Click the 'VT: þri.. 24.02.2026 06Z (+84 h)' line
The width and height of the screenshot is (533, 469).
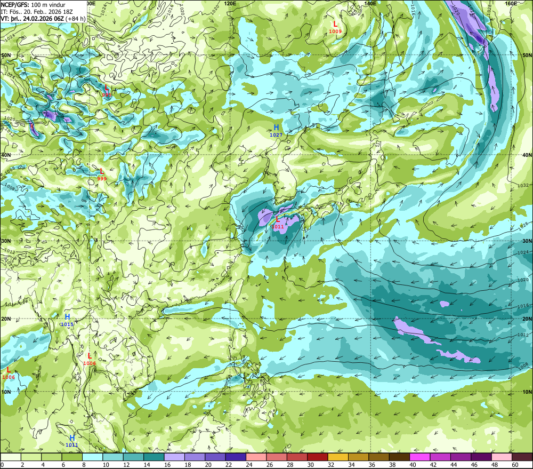(43, 19)
